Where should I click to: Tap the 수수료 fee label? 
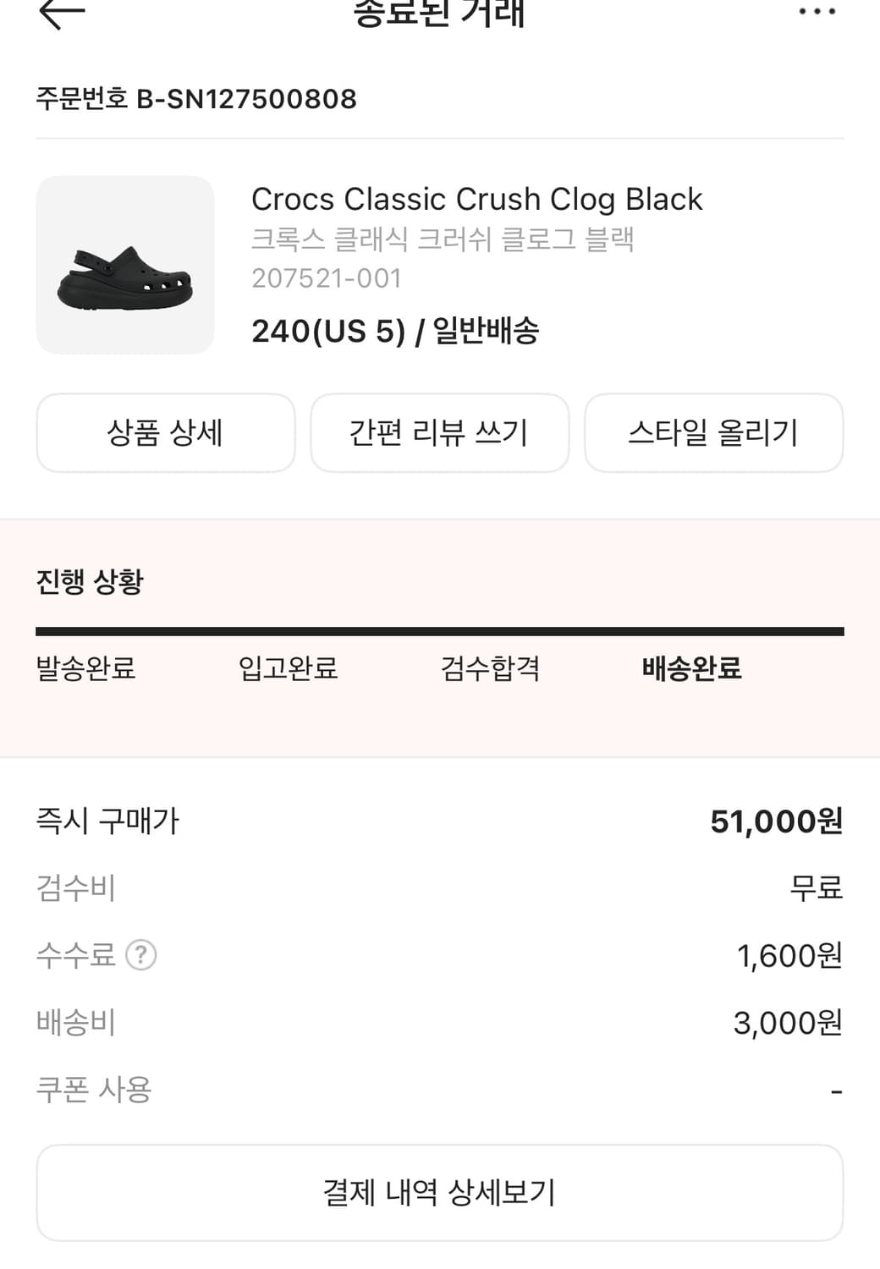tap(75, 955)
